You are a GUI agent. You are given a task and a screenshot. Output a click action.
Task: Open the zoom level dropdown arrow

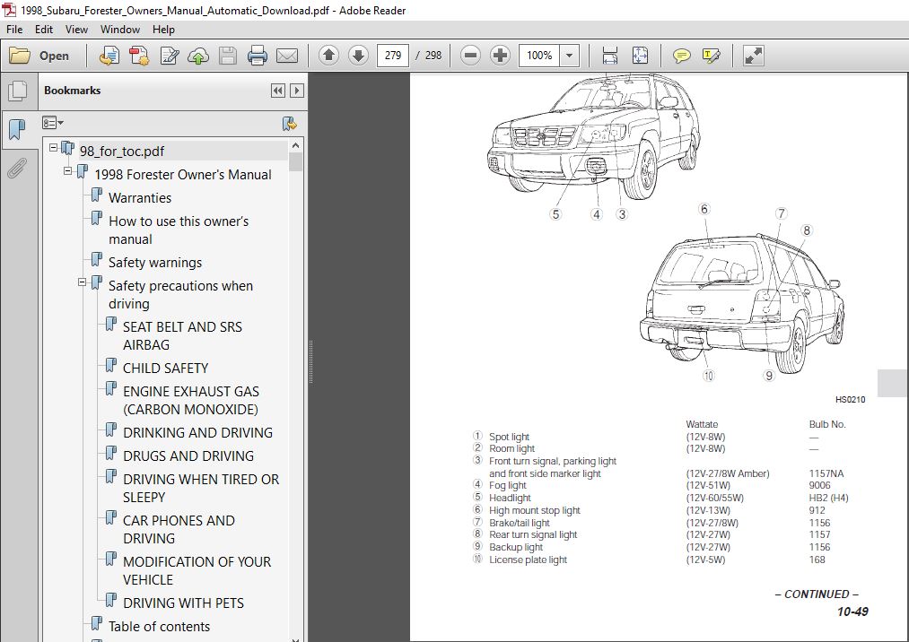coord(569,56)
